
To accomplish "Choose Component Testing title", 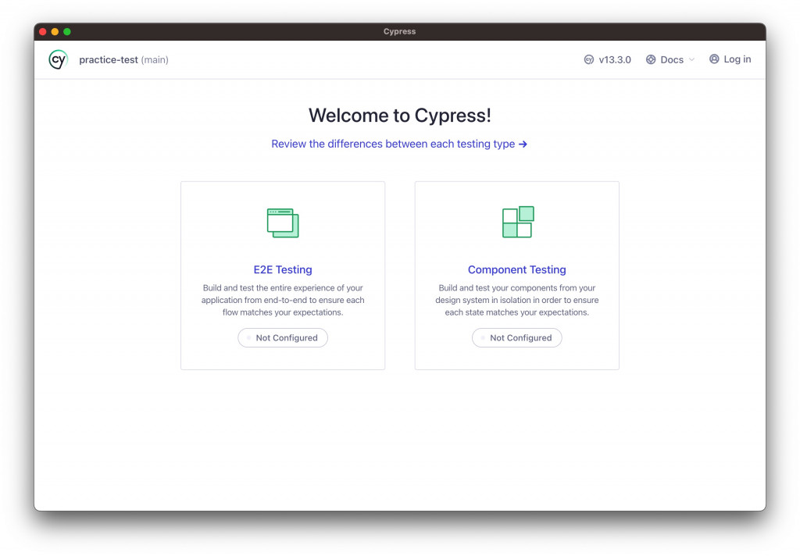I will (x=517, y=269).
